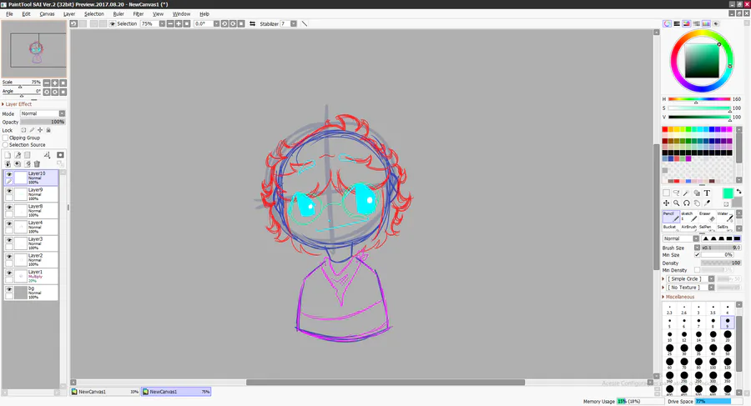Select the eyedropper color picker tool
Screen dimensions: 751x406
(x=707, y=203)
